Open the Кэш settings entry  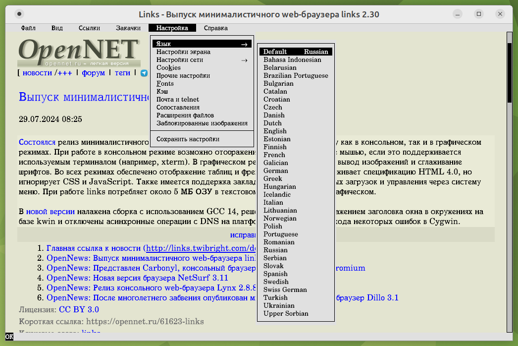(202, 92)
